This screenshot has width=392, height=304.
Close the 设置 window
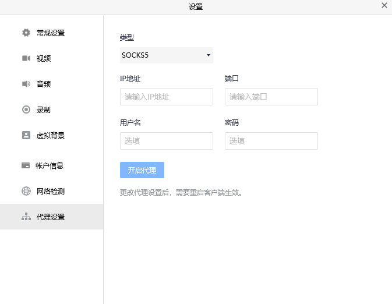click(x=384, y=5)
